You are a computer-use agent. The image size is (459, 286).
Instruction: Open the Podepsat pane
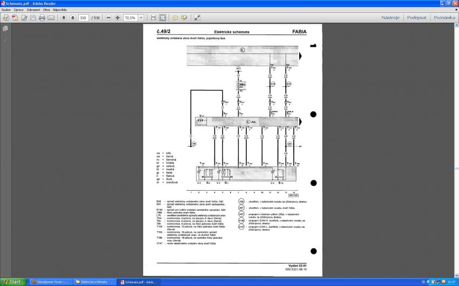tap(416, 18)
